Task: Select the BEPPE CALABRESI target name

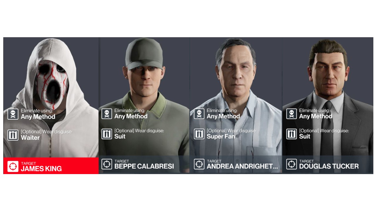Action: (144, 166)
